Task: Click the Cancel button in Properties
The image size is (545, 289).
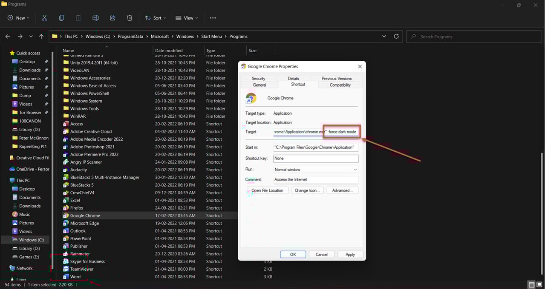Action: point(321,254)
